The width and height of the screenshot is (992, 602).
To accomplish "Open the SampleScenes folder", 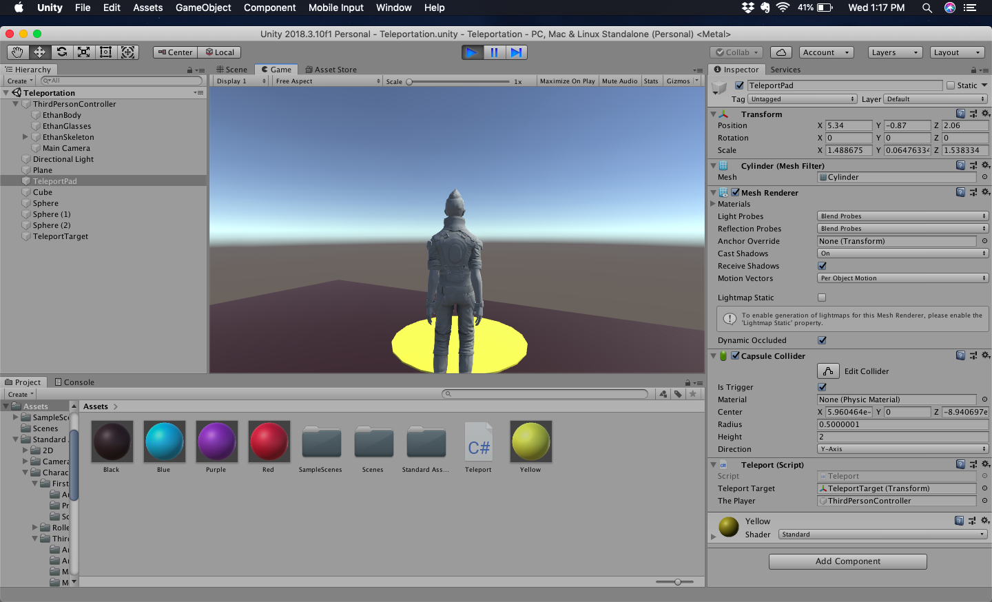I will (x=321, y=442).
